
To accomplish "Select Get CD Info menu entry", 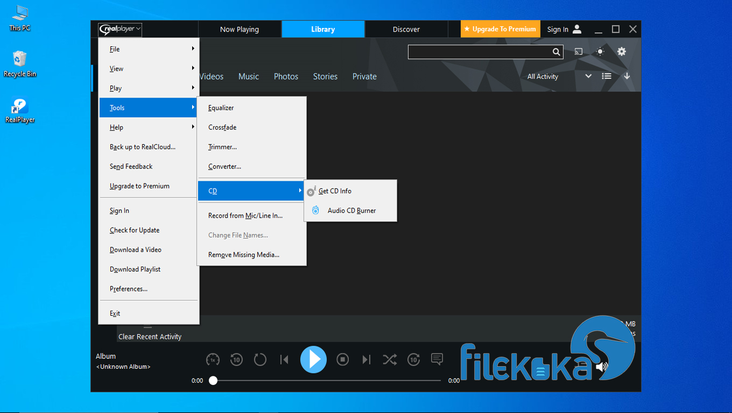I will pos(350,191).
